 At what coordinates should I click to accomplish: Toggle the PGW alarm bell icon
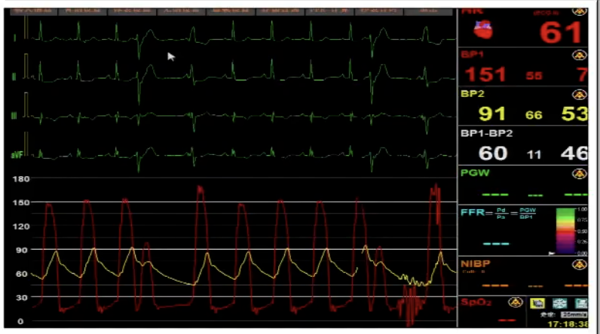tap(579, 173)
